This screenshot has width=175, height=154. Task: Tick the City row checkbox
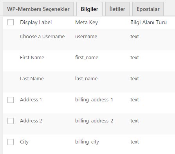point(11,142)
